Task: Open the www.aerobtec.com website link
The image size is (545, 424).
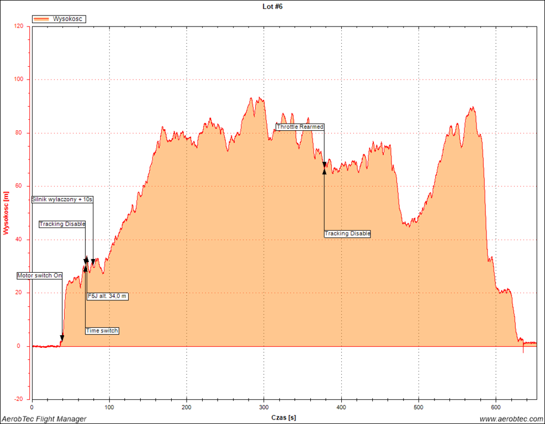Action: (511, 419)
